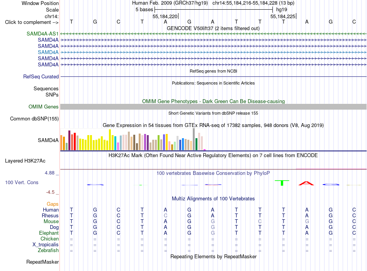Click position marker 55,184,225
Viewport: 367px width, 271px height.
pos(283,16)
